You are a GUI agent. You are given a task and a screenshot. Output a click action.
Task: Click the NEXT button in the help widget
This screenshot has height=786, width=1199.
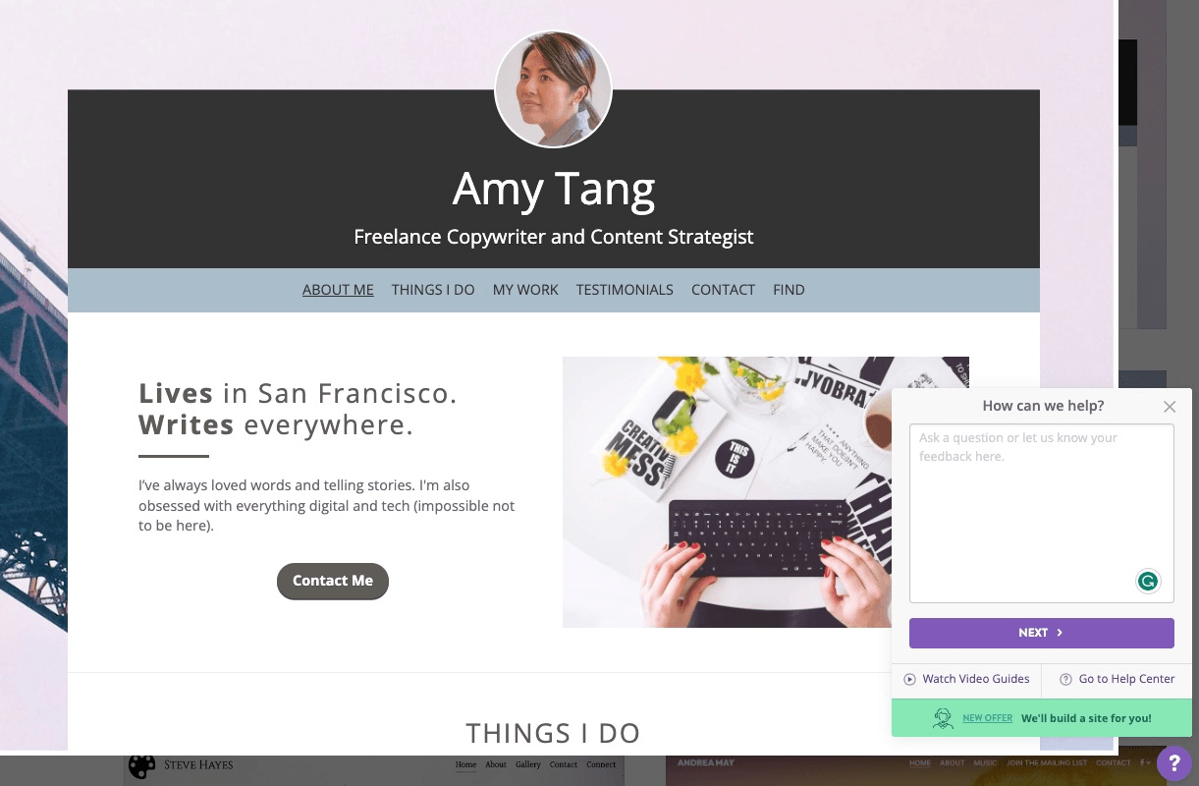1041,633
